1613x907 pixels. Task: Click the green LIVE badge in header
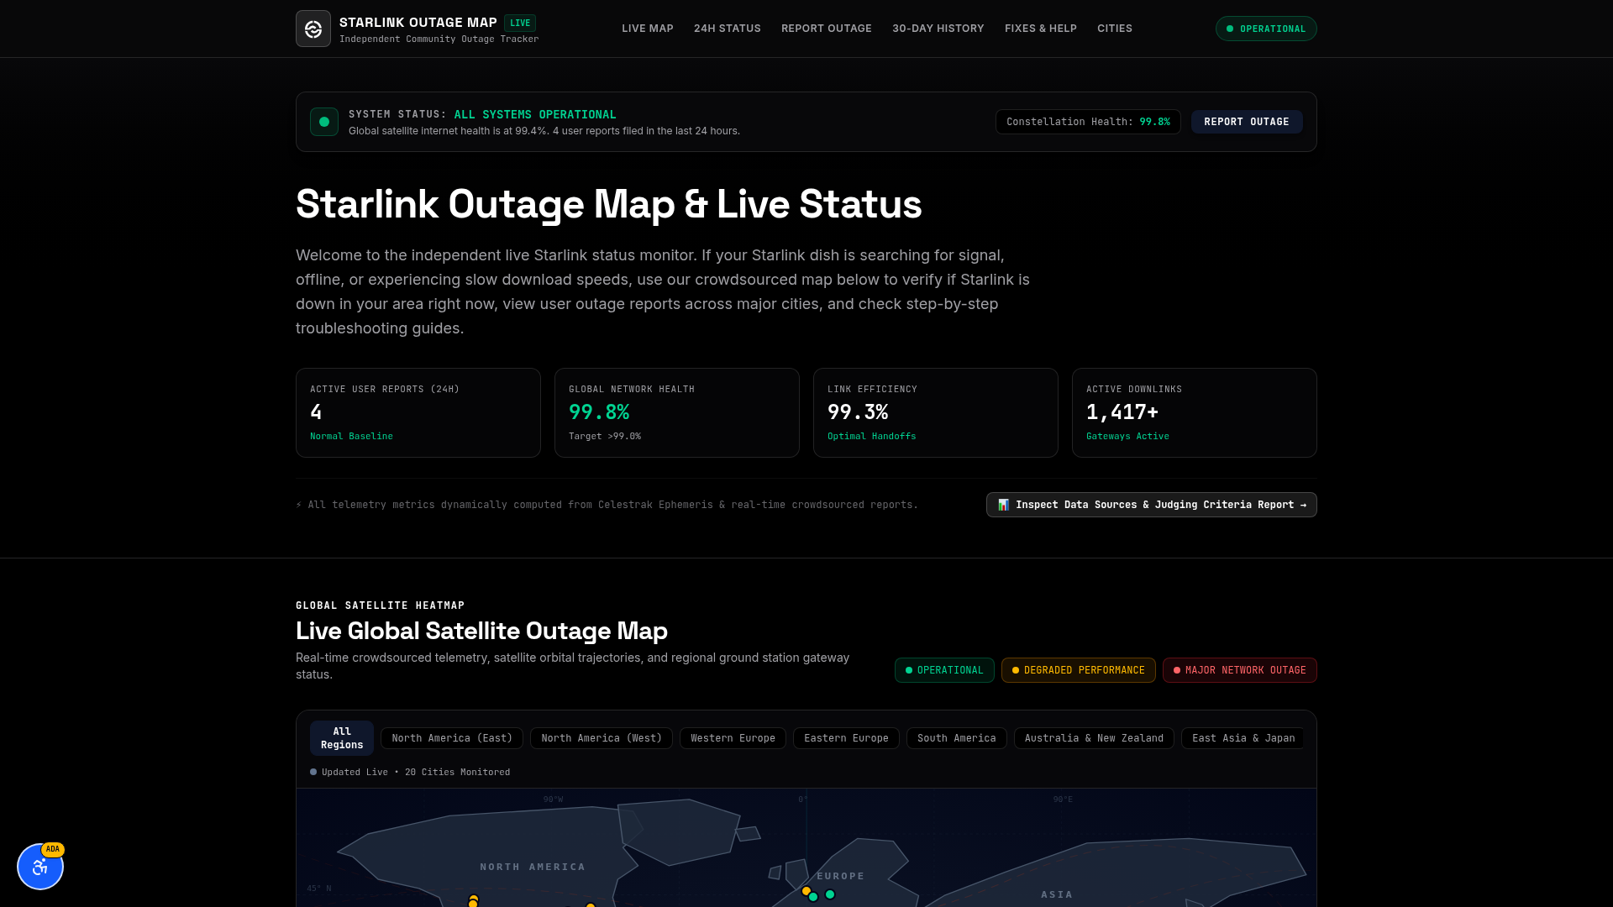click(520, 23)
